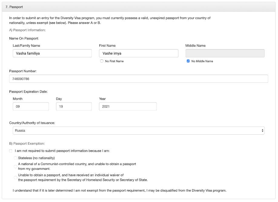The height and width of the screenshot is (202, 278).
Task: Select the Communist-controlled country national option
Action: 15,167
